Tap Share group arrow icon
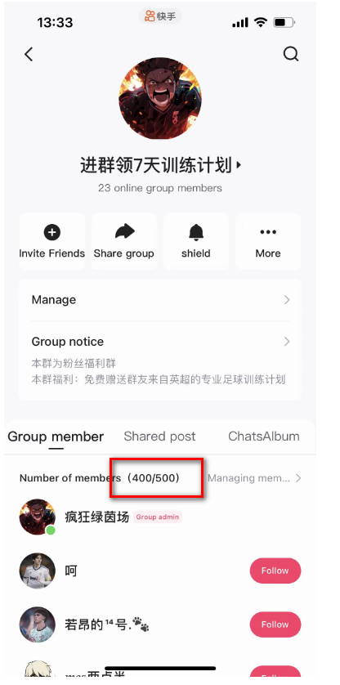The width and height of the screenshot is (340, 685). pyautogui.click(x=124, y=232)
